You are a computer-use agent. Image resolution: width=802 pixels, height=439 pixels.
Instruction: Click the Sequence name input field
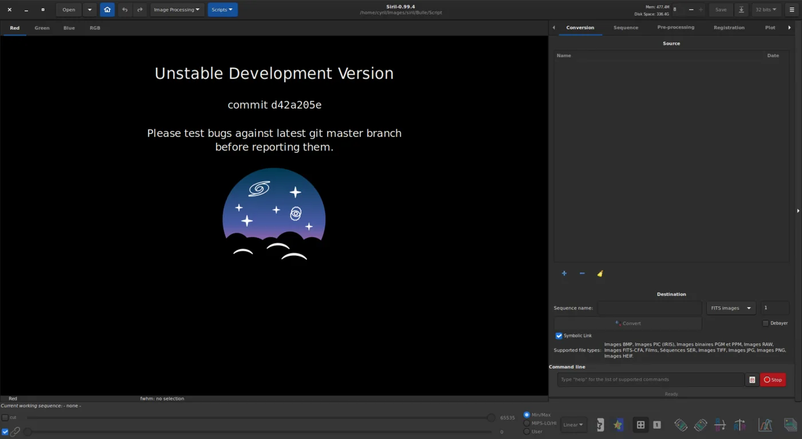coord(650,308)
